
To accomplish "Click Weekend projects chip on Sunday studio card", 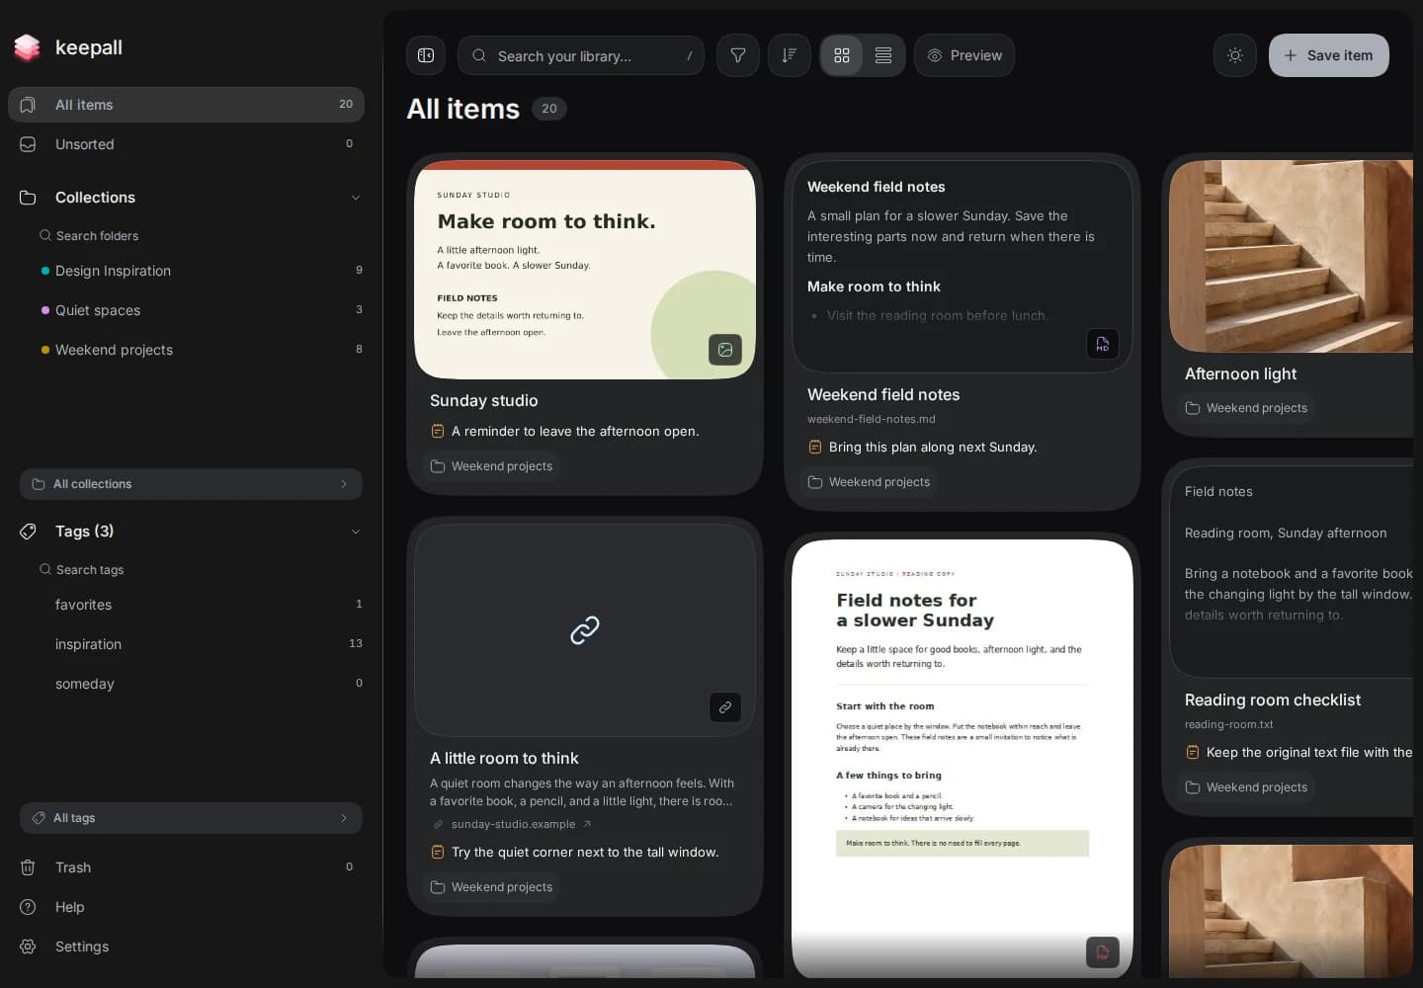I will [492, 466].
